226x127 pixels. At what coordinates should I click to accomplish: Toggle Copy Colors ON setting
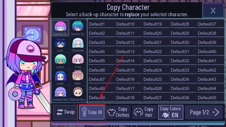click(171, 112)
